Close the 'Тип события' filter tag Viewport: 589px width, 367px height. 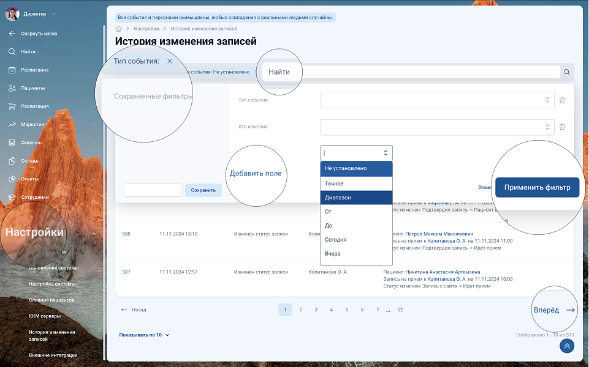click(170, 61)
